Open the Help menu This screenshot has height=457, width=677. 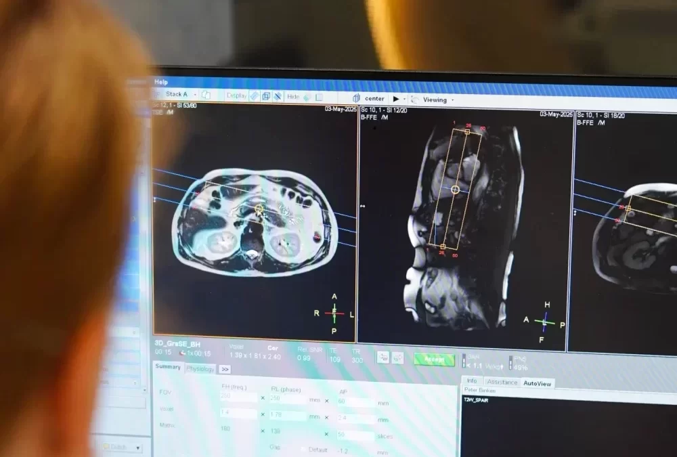(160, 82)
